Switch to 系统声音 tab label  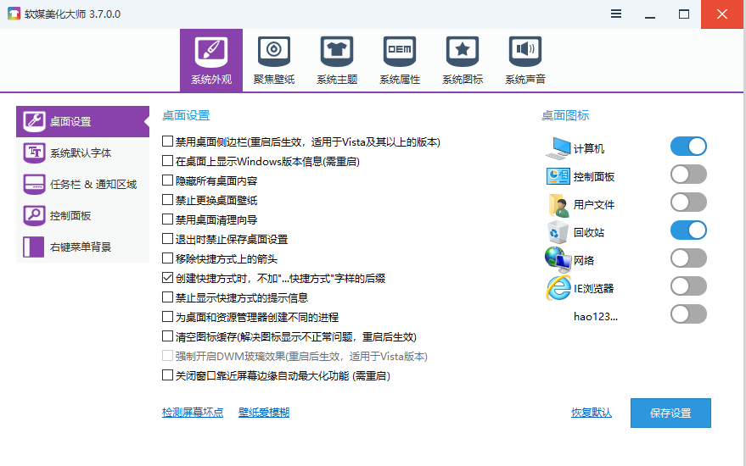(525, 80)
